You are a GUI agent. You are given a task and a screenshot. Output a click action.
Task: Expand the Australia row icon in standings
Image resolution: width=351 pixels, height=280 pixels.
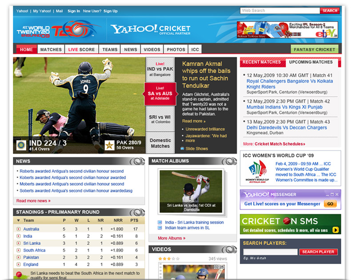19,229
